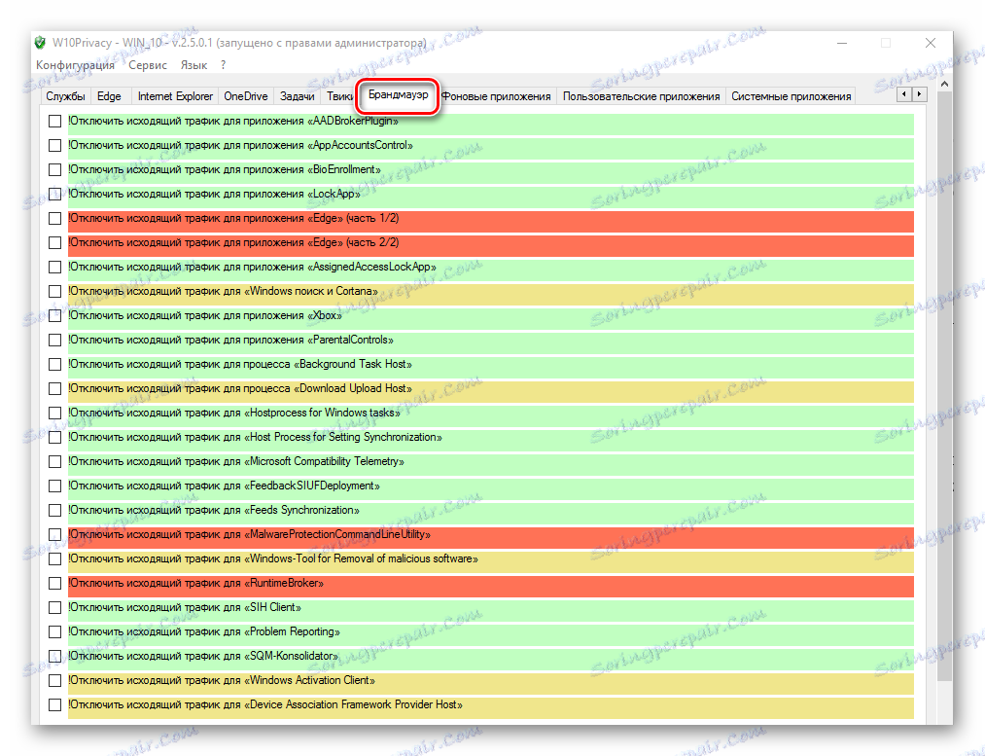Select the Брандмауэр tab
The image size is (985, 756).
[x=399, y=95]
